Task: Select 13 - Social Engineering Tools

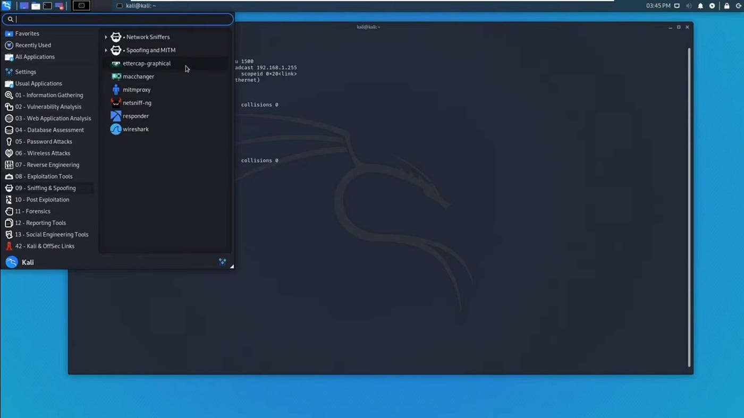Action: (49, 235)
